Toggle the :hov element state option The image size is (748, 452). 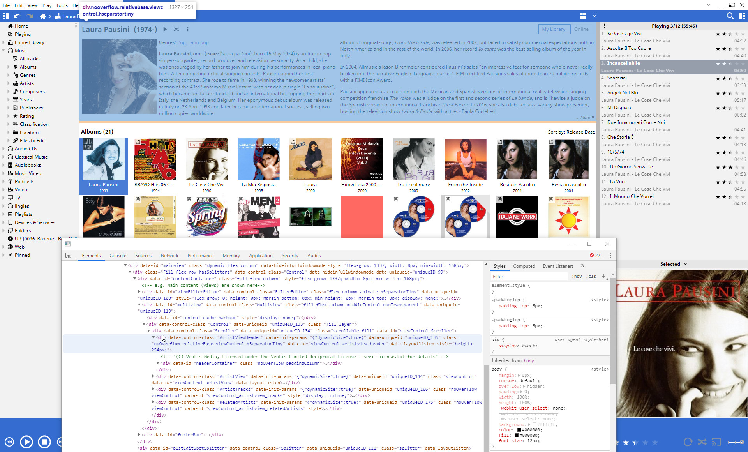tap(577, 276)
